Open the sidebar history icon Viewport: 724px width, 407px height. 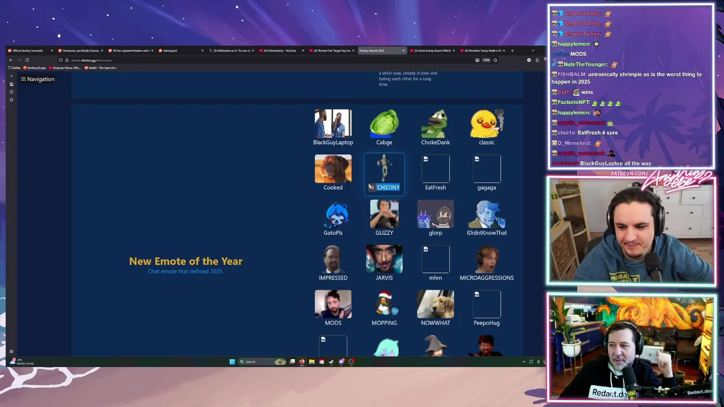[x=11, y=92]
